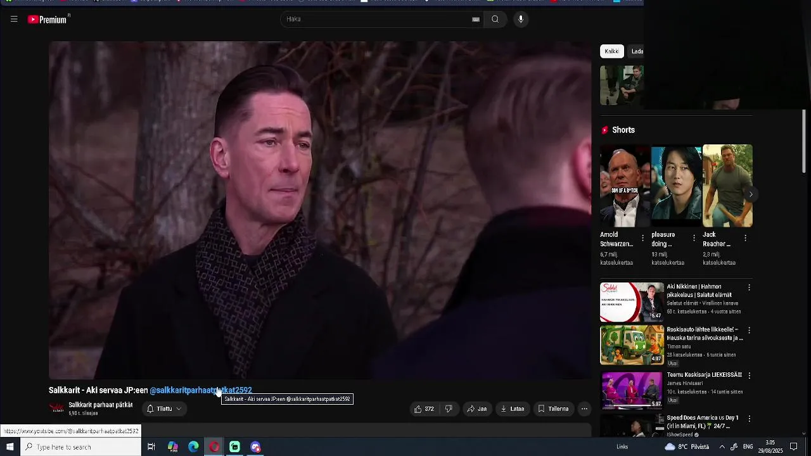The width and height of the screenshot is (811, 456).
Task: Open Salkkarit parhaat pätkät channel avatar
Action: click(57, 408)
